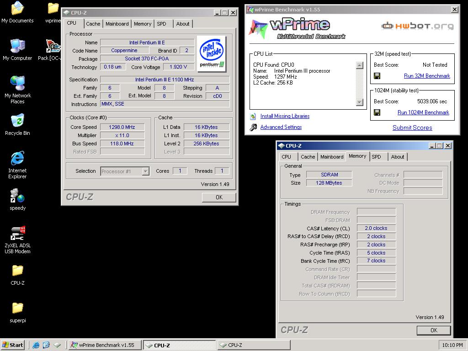The width and height of the screenshot is (468, 351).
Task: Switch to SPD tab in left CPU-Z
Action: (164, 24)
